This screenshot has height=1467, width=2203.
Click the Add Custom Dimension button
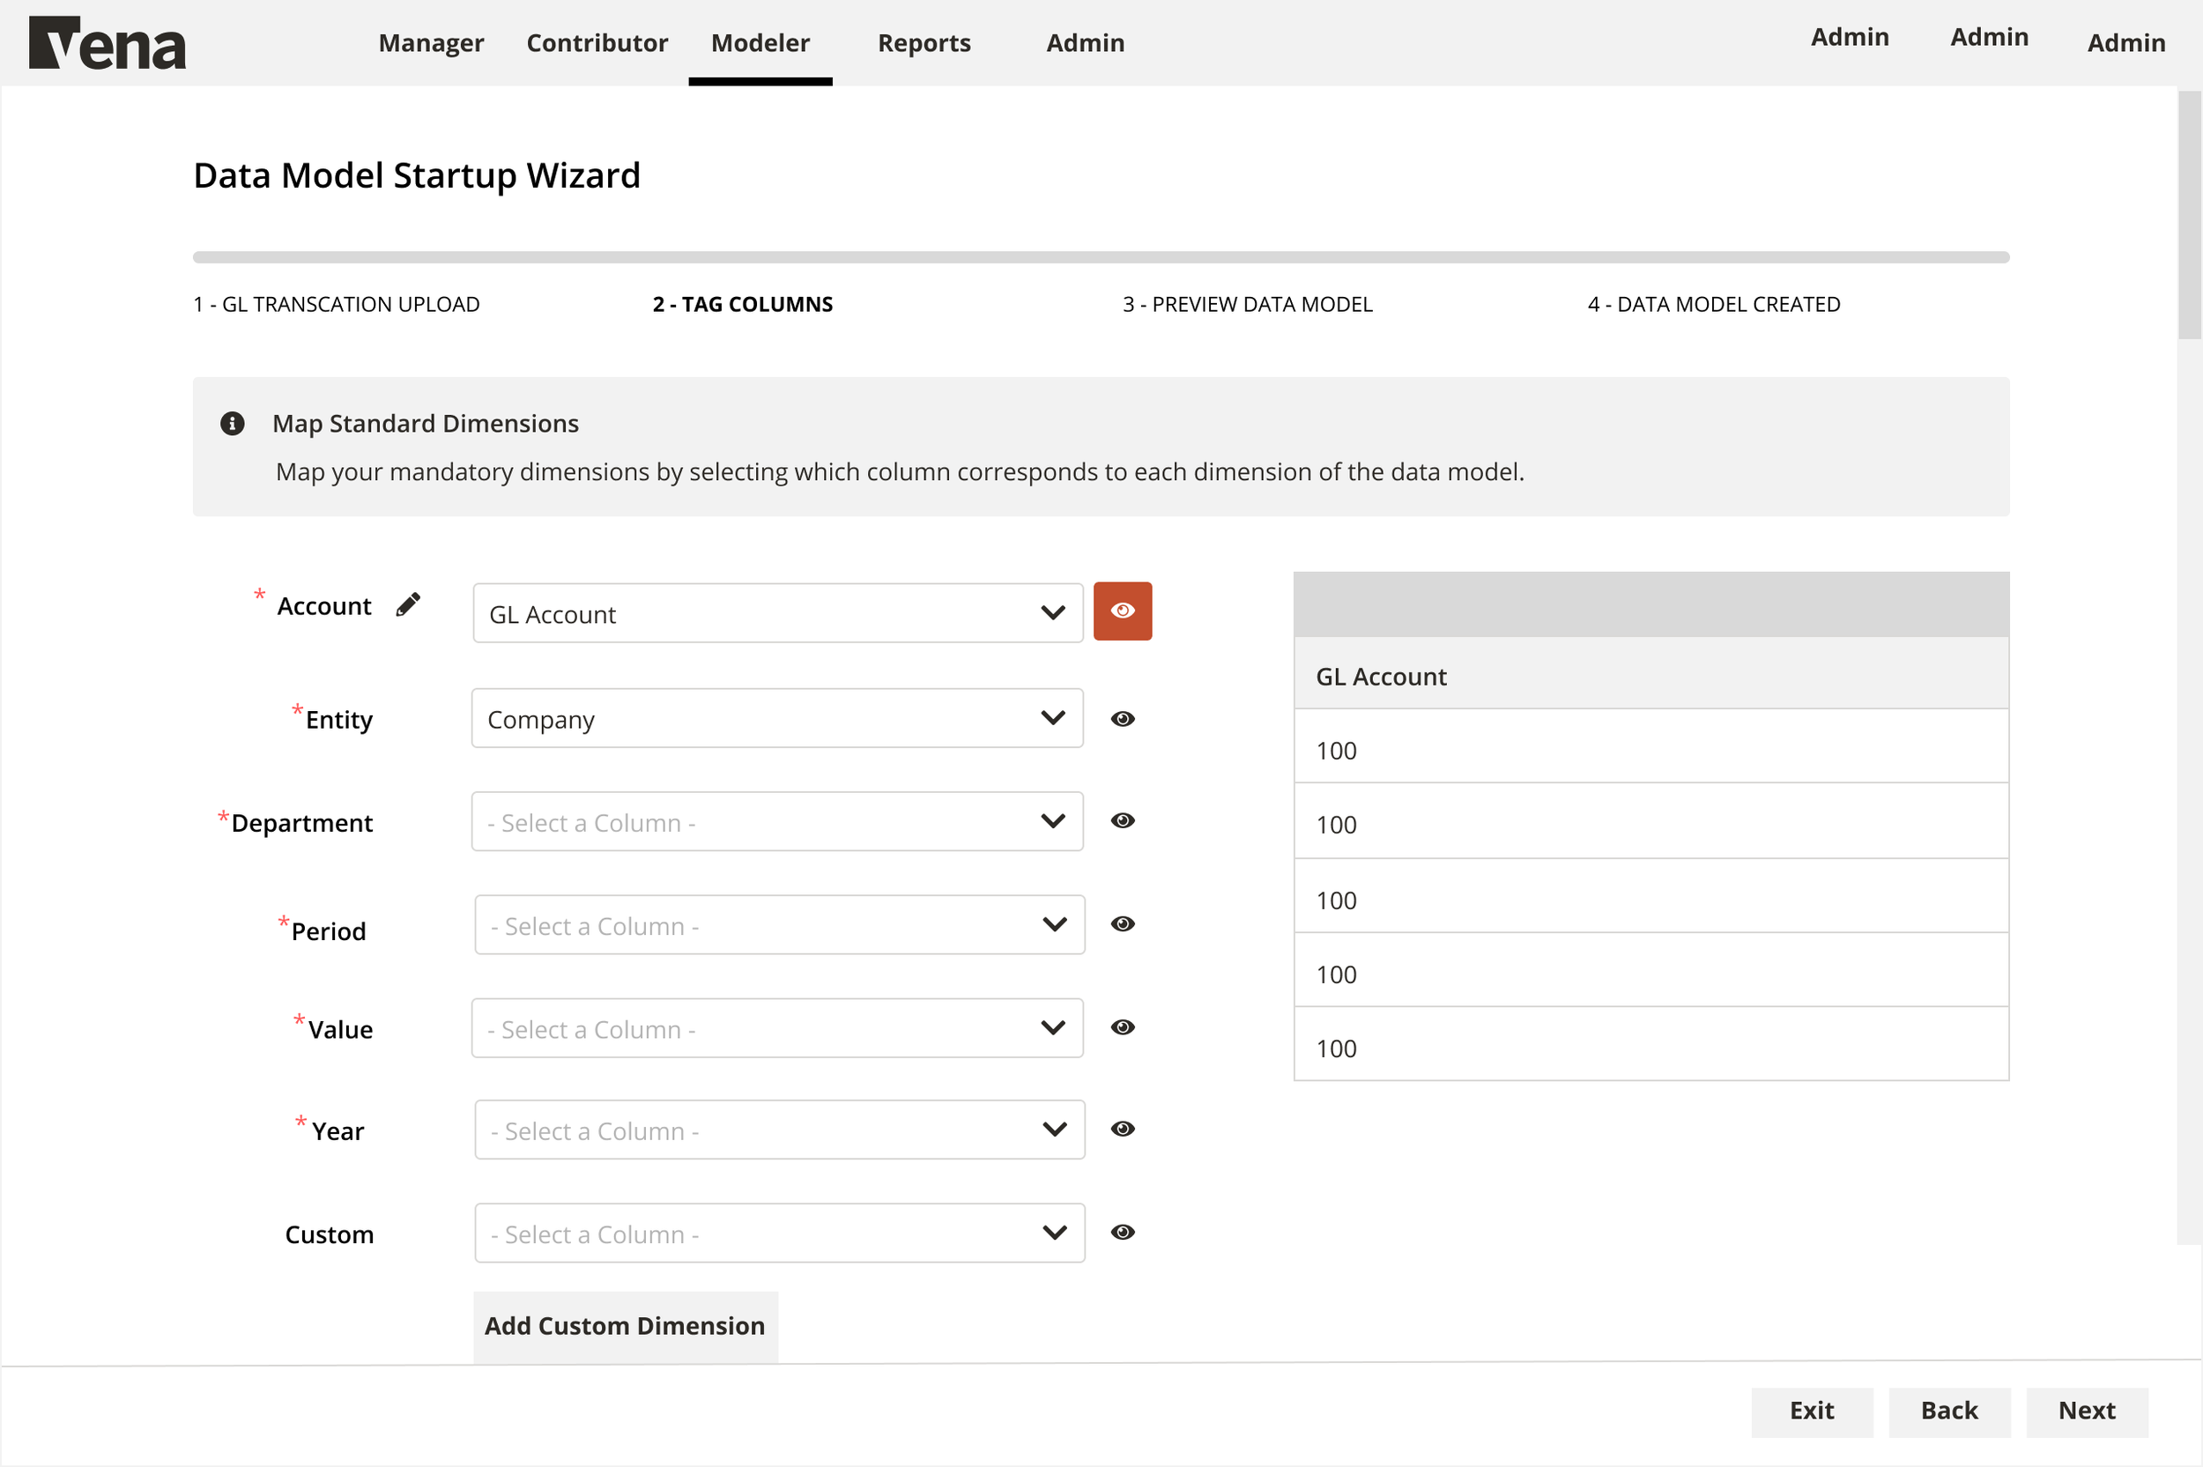pyautogui.click(x=625, y=1326)
